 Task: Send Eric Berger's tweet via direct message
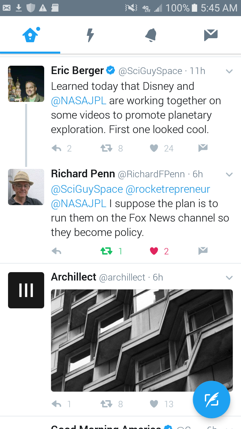(203, 148)
